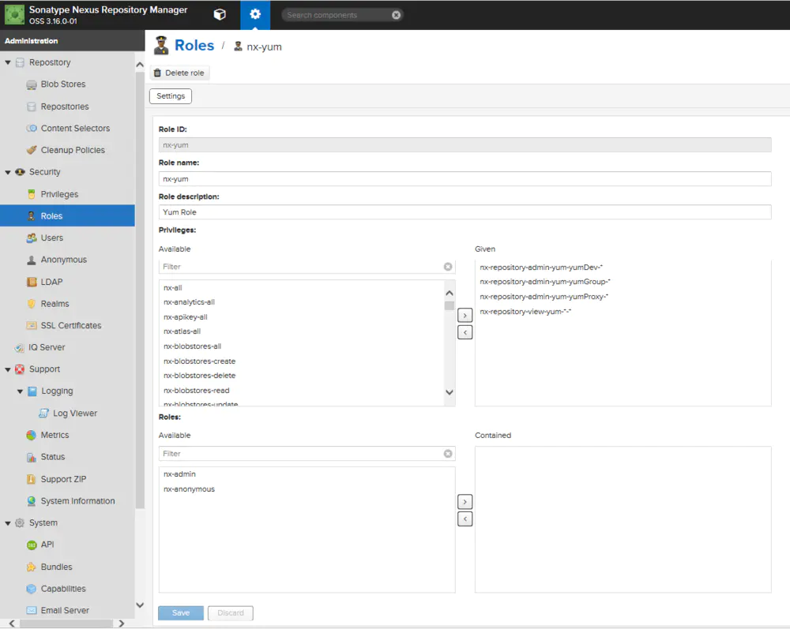This screenshot has height=629, width=790.
Task: Click the Realms shield icon
Action: [32, 304]
